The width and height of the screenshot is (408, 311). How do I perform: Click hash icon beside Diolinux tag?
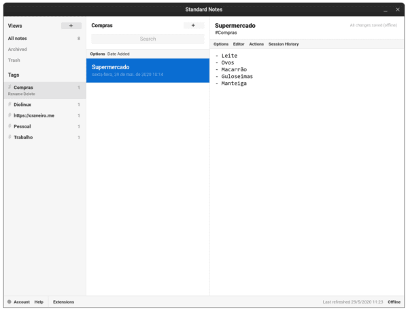(10, 104)
